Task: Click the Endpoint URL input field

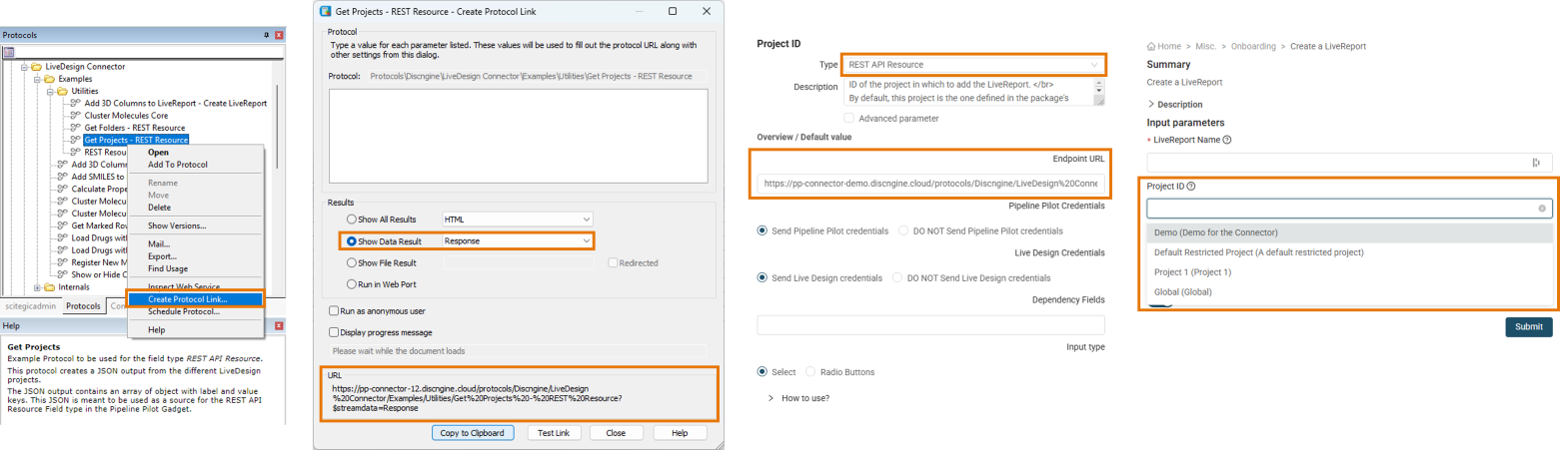Action: (931, 184)
